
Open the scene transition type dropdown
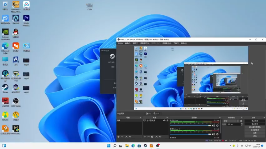(231, 121)
